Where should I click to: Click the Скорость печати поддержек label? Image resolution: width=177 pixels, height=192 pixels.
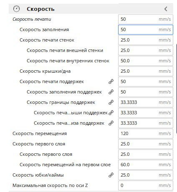pos(52,81)
